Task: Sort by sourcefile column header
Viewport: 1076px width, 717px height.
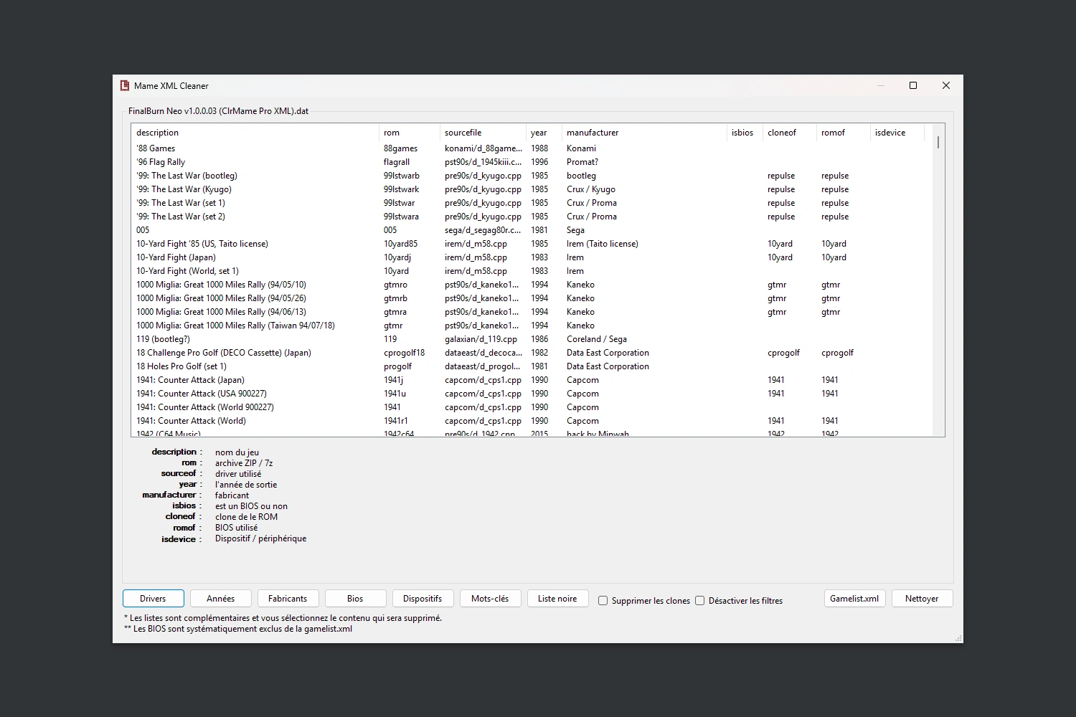Action: coord(483,133)
